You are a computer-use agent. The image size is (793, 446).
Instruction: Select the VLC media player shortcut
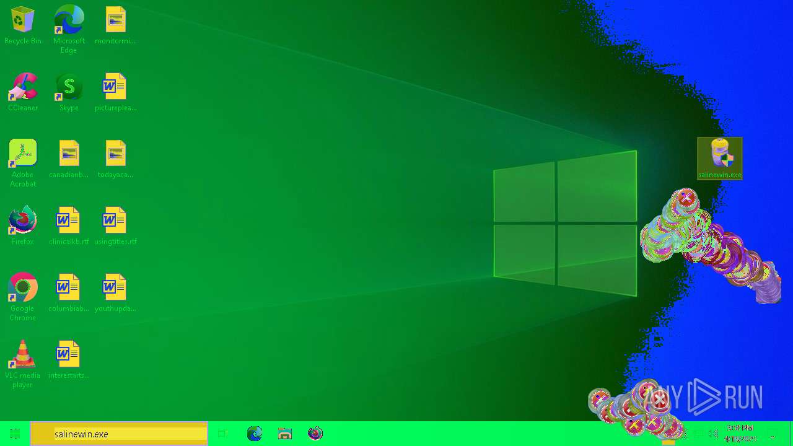pyautogui.click(x=23, y=364)
